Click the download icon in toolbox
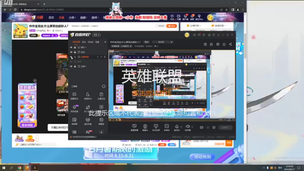This screenshot has width=304, height=171. point(101,132)
